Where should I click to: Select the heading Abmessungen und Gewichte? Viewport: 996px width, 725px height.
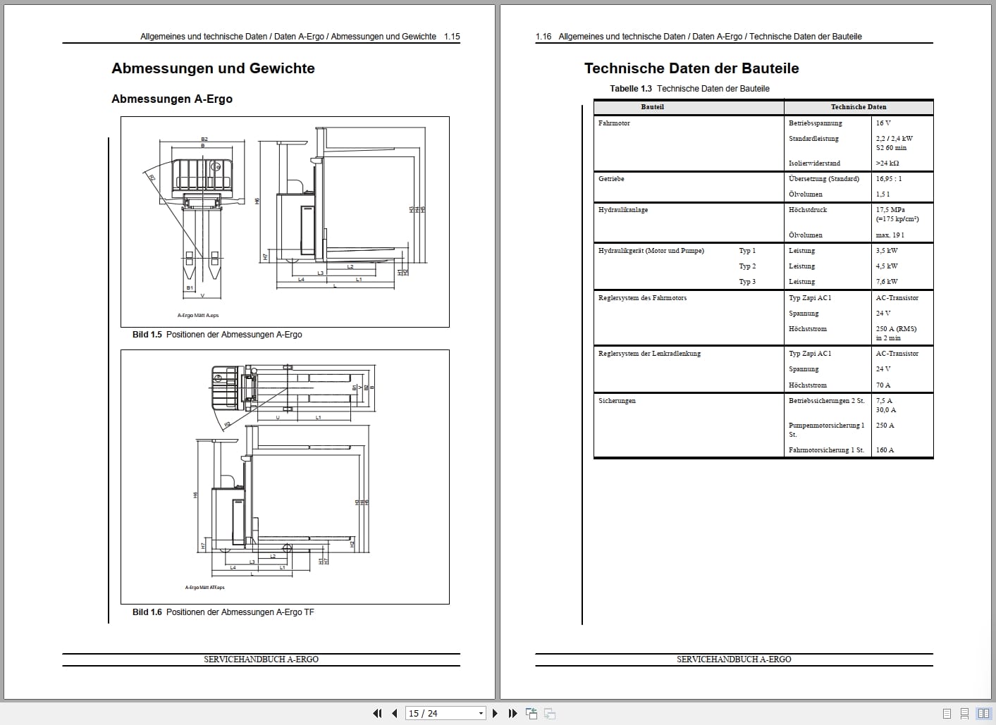point(213,68)
